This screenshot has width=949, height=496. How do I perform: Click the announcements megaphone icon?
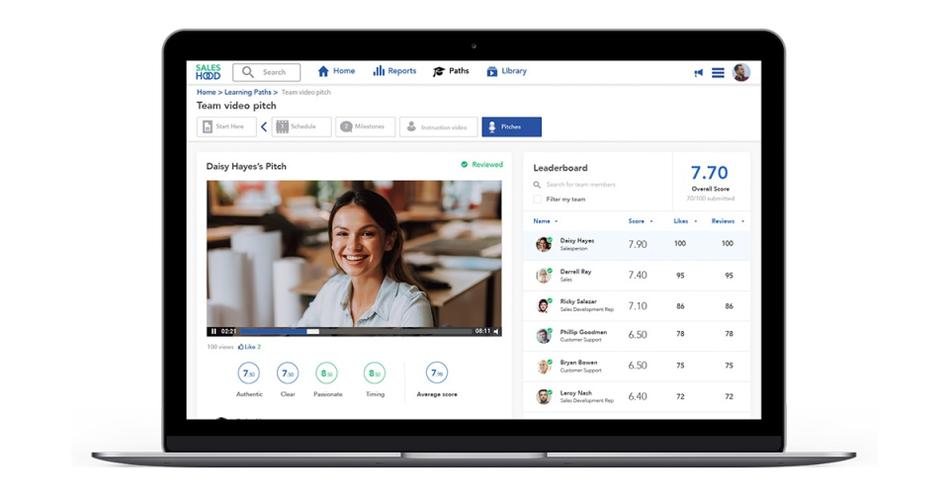pos(699,72)
